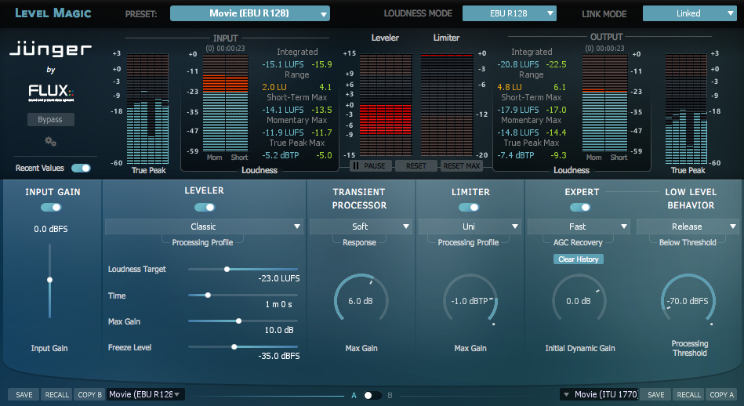Image resolution: width=744 pixels, height=406 pixels.
Task: Switch the A/B comparison toggle
Action: click(x=372, y=395)
